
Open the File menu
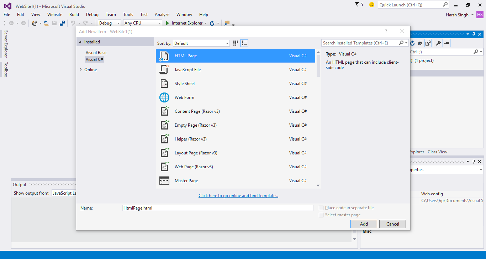[x=7, y=15]
